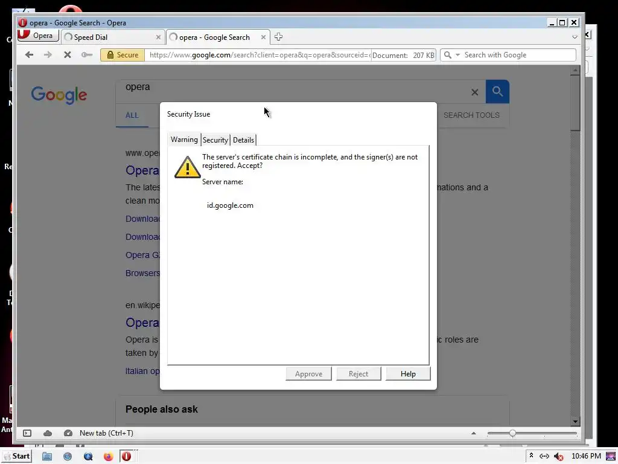Open the Opera main menu button

pyautogui.click(x=38, y=36)
